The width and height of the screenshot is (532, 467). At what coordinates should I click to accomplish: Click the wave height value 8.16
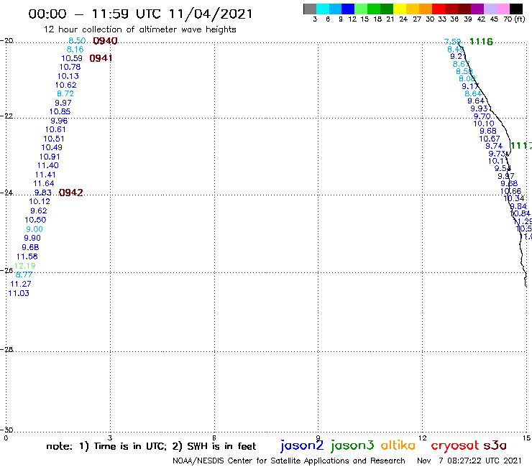75,50
